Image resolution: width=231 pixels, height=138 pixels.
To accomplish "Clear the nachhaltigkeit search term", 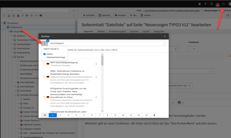I will [164, 43].
